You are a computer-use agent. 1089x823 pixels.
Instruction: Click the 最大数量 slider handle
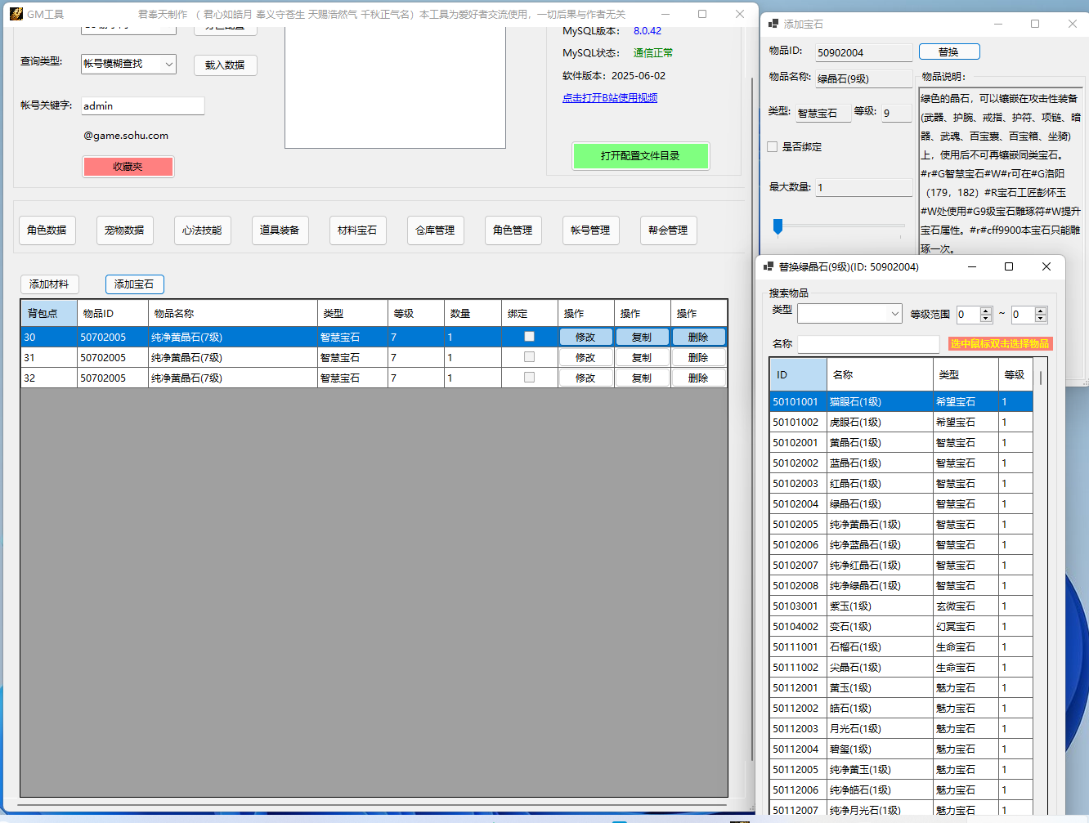point(778,226)
